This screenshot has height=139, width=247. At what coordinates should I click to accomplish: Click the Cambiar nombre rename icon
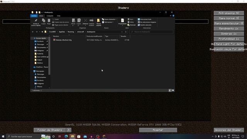click(x=91, y=22)
